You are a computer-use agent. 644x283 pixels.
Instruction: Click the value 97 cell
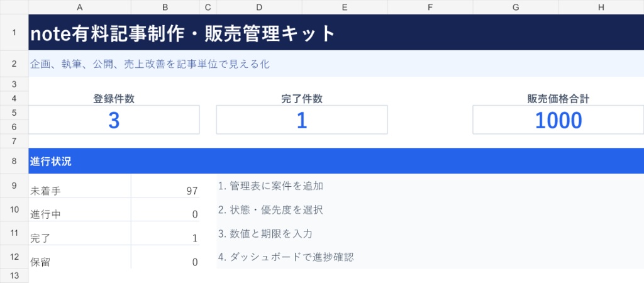(x=165, y=186)
